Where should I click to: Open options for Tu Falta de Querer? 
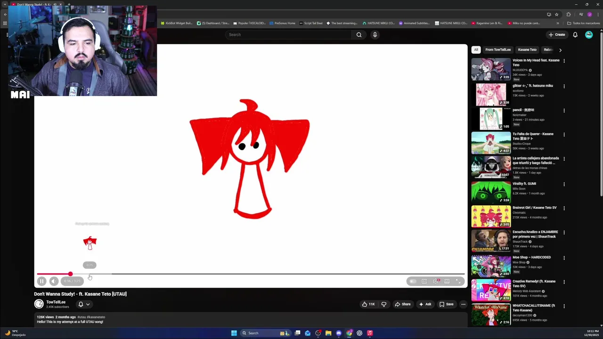(x=564, y=135)
